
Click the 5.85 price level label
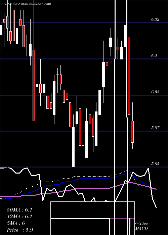(155, 164)
